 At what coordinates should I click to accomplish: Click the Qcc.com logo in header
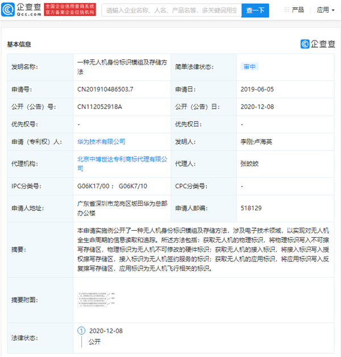[21, 10]
